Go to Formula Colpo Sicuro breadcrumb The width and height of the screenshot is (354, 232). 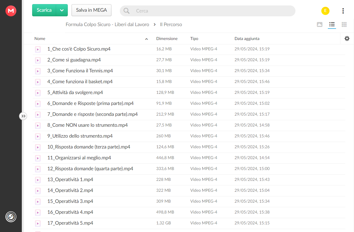point(107,24)
